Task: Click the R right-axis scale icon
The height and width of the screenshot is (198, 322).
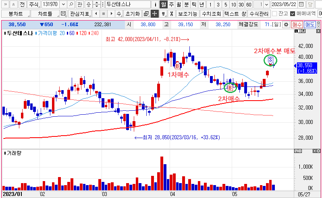Action: click(x=303, y=31)
